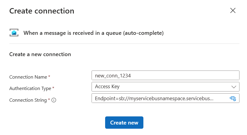
Task: Click the Service Bus queue trigger icon
Action: [x=14, y=33]
